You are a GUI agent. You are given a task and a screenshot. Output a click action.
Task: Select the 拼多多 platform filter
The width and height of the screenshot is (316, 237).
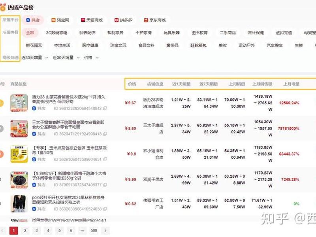(123, 20)
